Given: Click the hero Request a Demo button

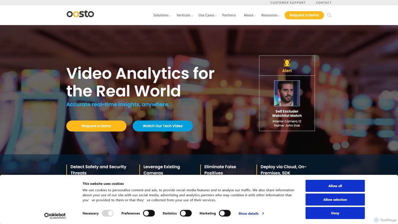Looking at the screenshot, I should point(96,126).
